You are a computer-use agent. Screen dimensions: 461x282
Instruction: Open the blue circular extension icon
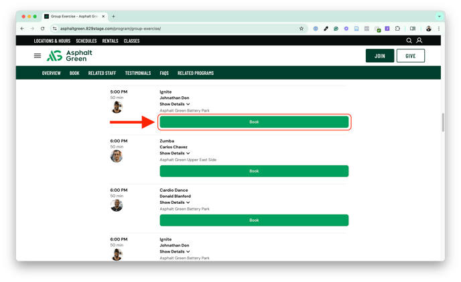316,29
